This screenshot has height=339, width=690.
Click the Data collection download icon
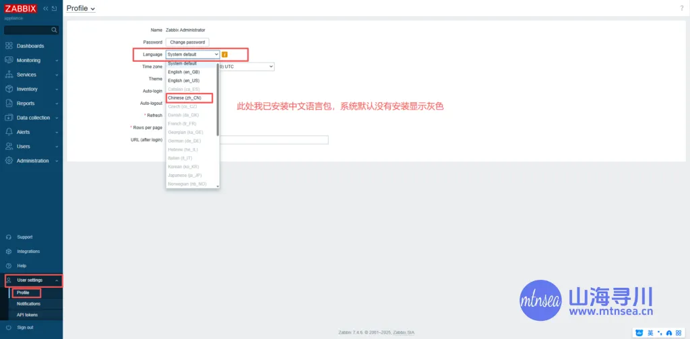tap(9, 118)
